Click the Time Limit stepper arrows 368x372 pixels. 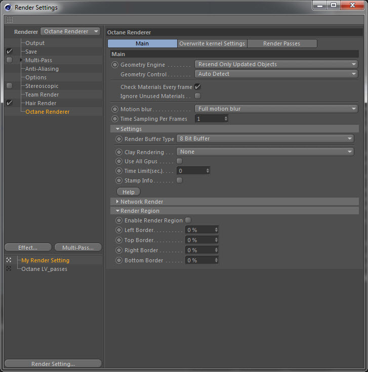[x=208, y=170]
